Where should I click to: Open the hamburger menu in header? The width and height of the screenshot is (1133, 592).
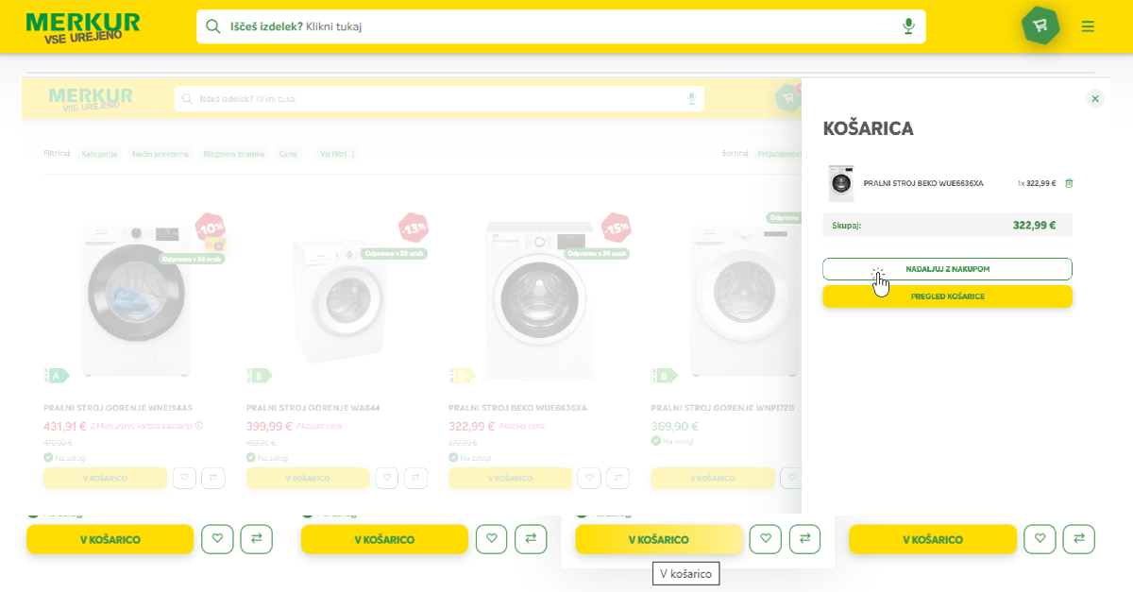pyautogui.click(x=1088, y=26)
